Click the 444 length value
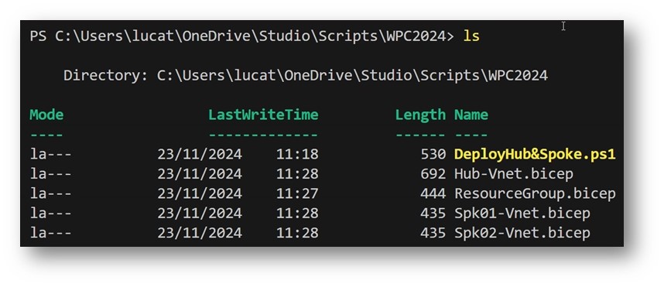This screenshot has width=664, height=287. [x=433, y=193]
